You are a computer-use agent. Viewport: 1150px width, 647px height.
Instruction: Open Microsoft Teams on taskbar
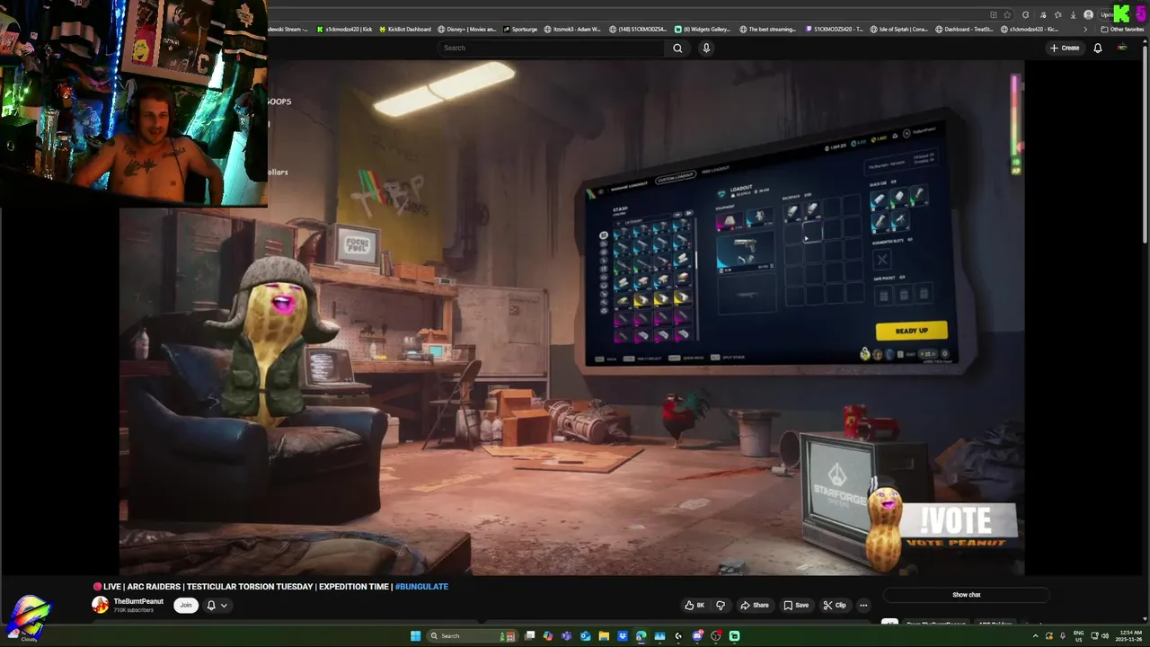point(566,636)
